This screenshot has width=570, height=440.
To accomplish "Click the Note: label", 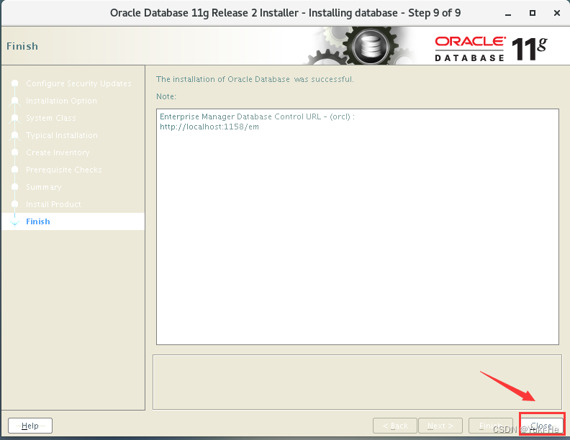I will [166, 96].
